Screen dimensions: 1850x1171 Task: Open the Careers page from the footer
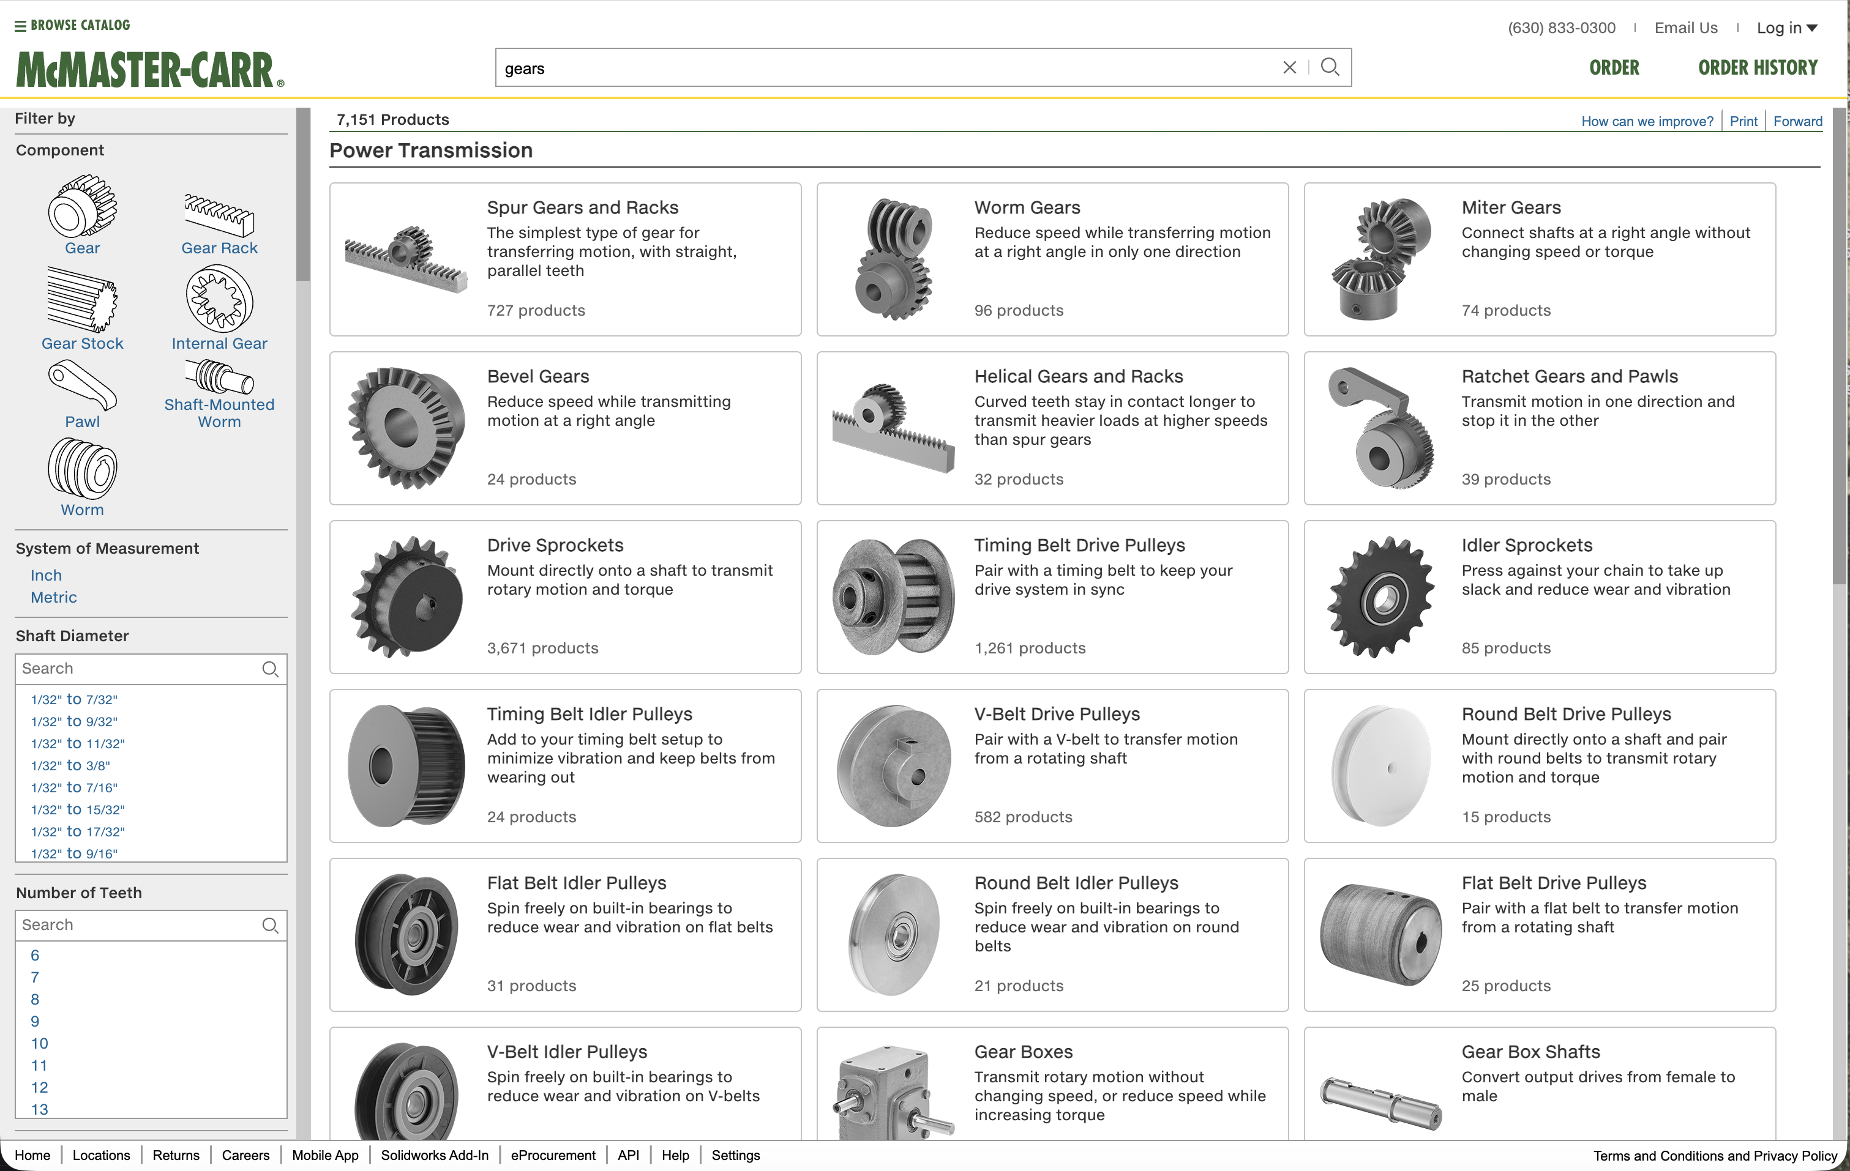[246, 1155]
